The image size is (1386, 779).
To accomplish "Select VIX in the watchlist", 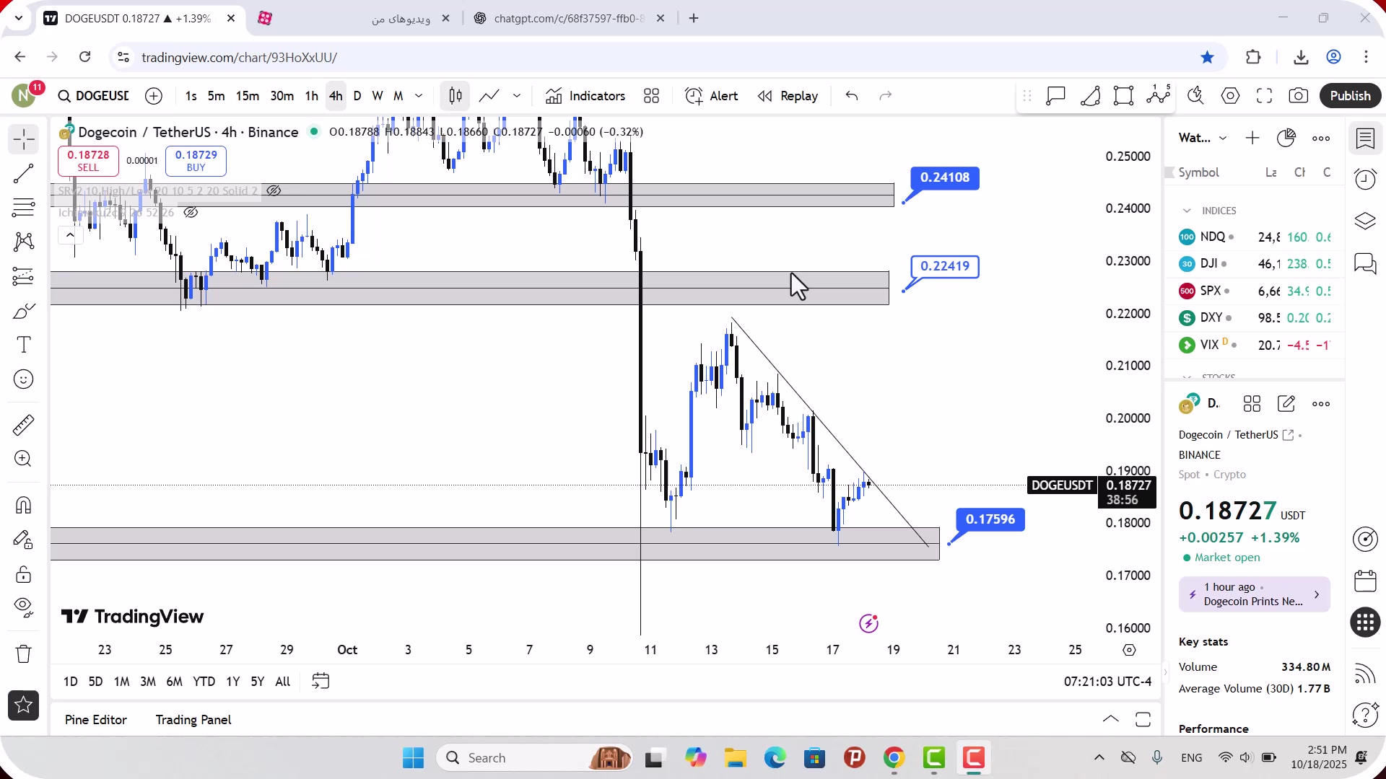I will [x=1255, y=345].
